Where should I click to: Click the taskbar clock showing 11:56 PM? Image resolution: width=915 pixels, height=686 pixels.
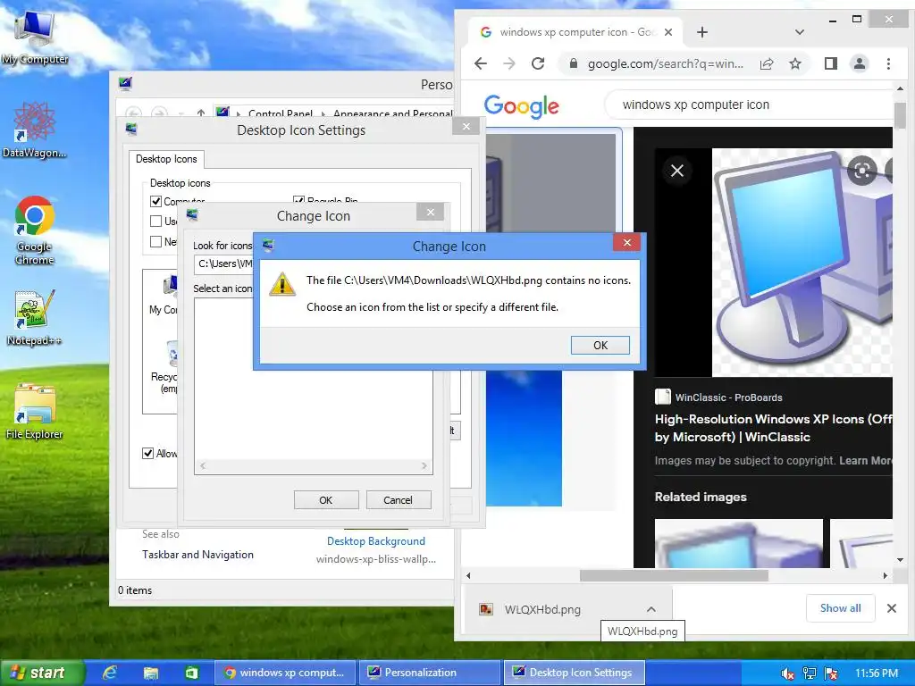877,673
